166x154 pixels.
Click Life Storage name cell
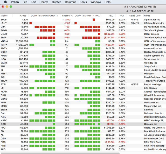(x=150, y=88)
